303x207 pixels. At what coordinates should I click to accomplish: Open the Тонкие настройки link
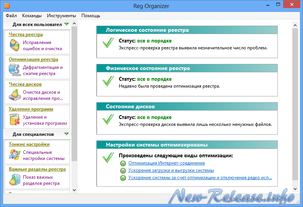(x=29, y=144)
